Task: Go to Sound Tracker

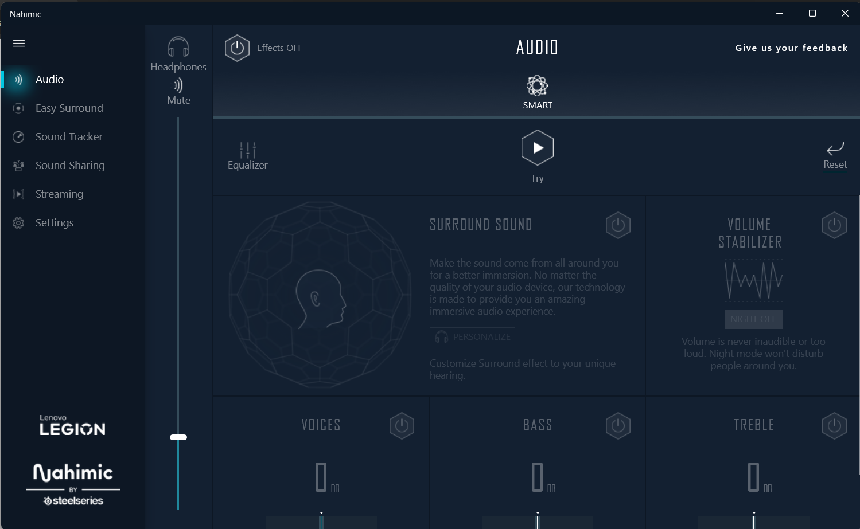Action: tap(69, 137)
